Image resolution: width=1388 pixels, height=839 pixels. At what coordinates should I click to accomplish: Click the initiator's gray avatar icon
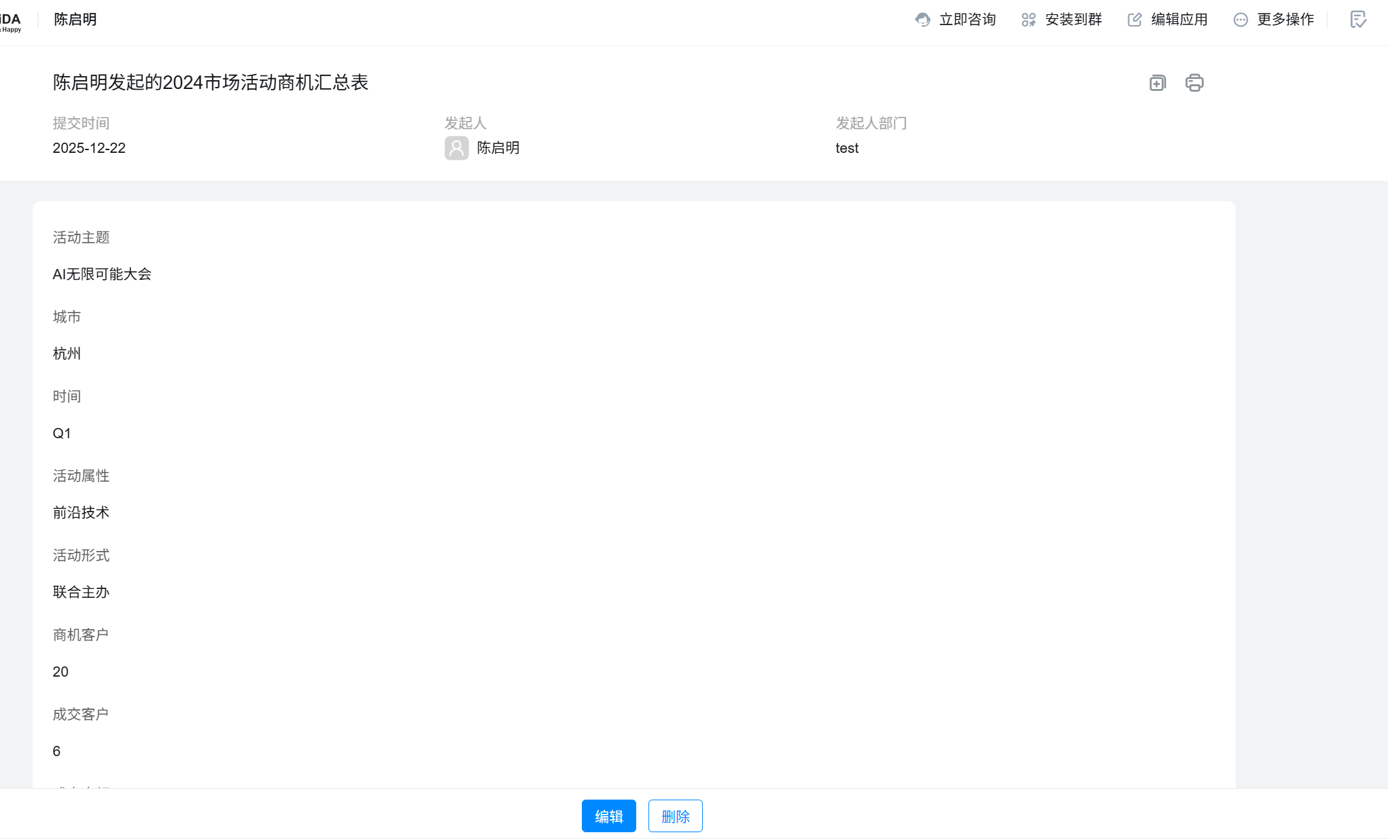(457, 148)
